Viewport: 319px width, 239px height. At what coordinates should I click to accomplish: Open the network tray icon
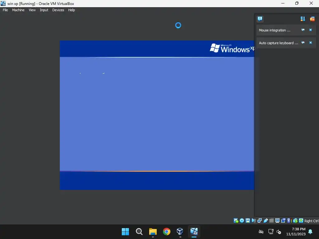point(271,232)
